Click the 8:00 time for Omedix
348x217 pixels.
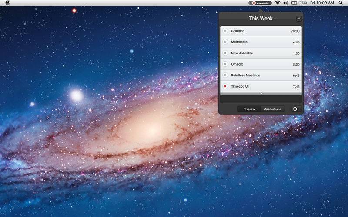(296, 64)
